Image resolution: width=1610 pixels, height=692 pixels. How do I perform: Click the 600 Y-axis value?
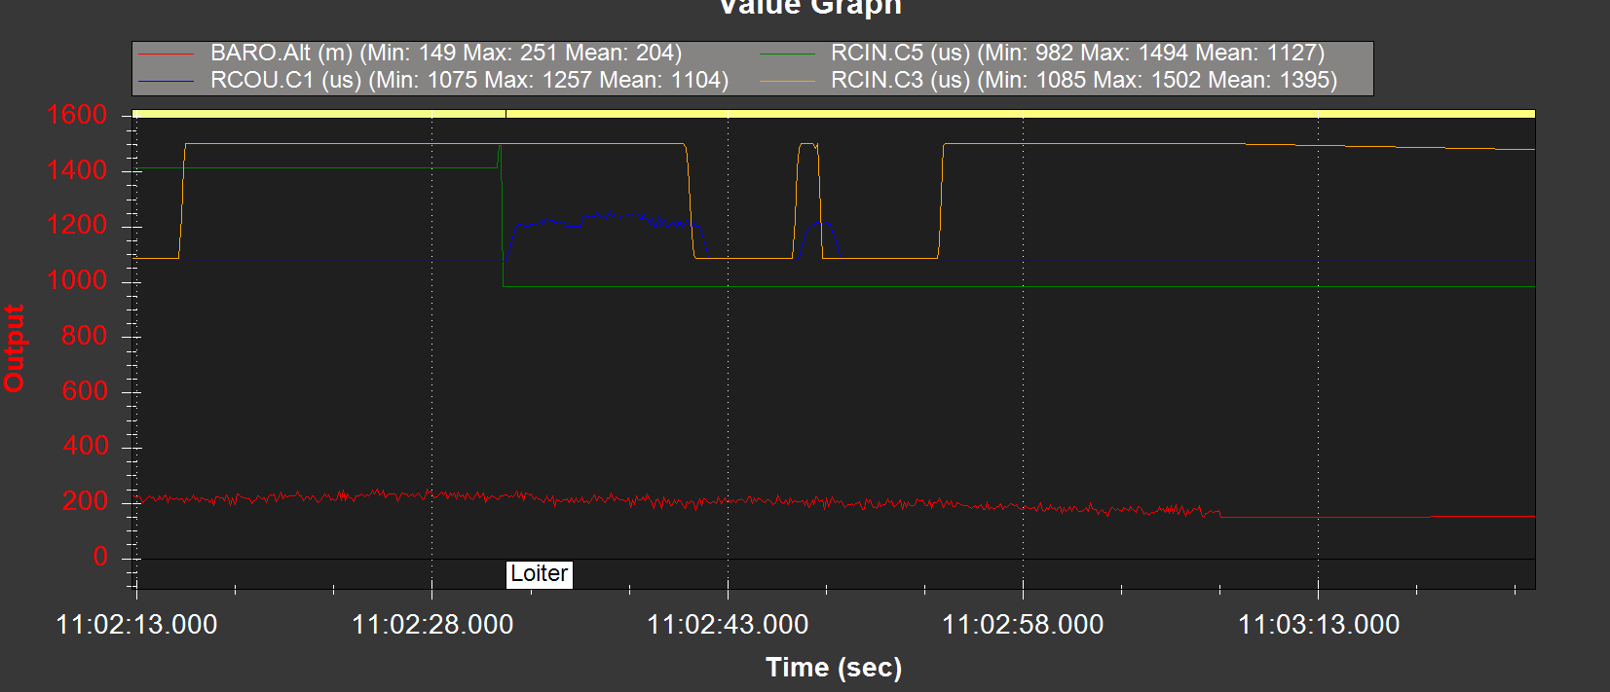(x=85, y=391)
